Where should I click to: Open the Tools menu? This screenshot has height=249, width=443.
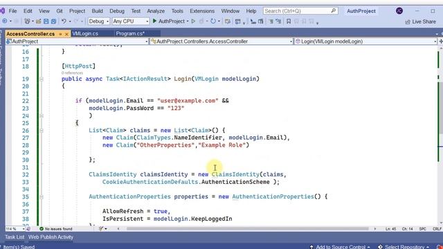177,11
